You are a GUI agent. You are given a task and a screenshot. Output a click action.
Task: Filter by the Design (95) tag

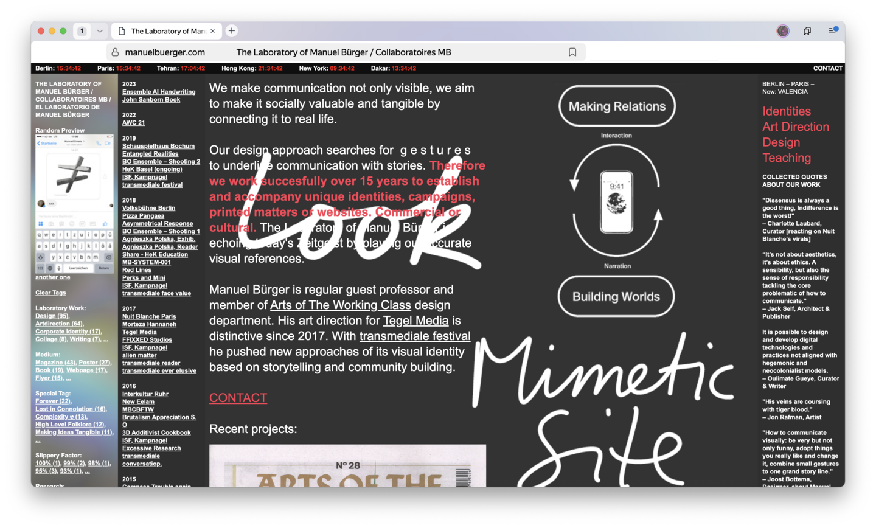(x=52, y=316)
